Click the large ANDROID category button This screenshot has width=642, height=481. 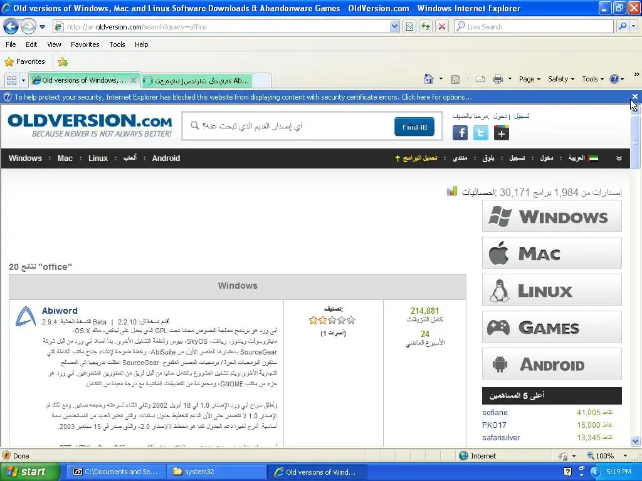[x=552, y=365]
